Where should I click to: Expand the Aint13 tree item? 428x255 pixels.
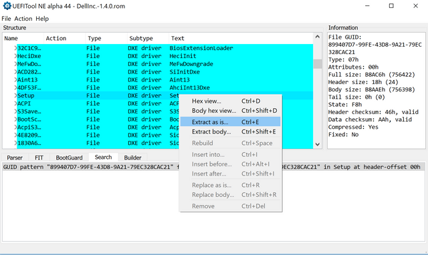15,80
